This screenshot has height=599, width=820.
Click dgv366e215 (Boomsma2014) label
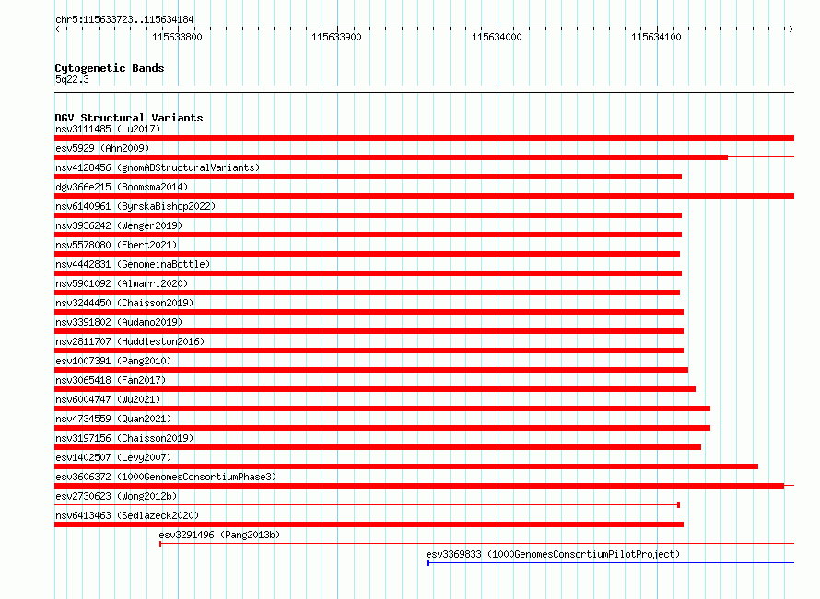click(x=122, y=187)
